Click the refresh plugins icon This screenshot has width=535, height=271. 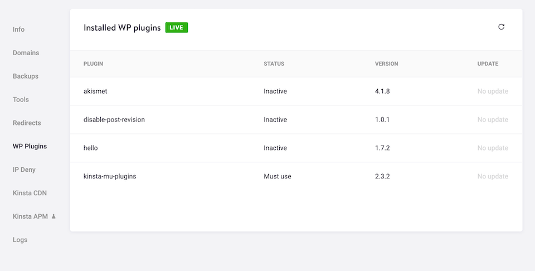(x=501, y=27)
